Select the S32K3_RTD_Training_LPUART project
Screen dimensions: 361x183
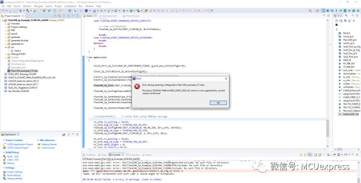[x=23, y=74]
